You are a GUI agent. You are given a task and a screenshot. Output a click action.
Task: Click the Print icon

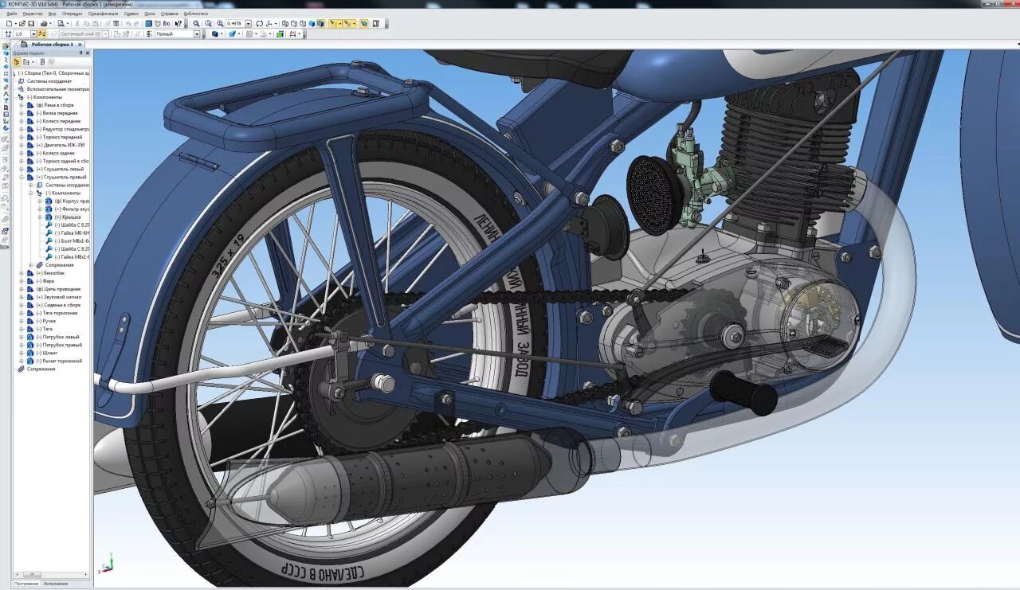(x=44, y=23)
